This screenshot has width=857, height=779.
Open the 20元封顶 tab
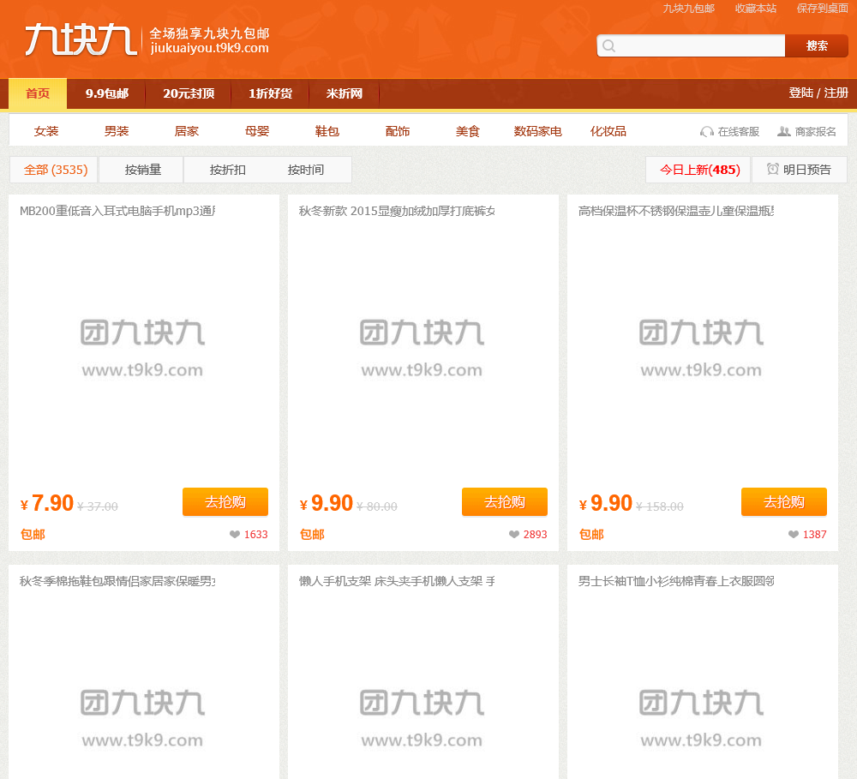pyautogui.click(x=189, y=93)
